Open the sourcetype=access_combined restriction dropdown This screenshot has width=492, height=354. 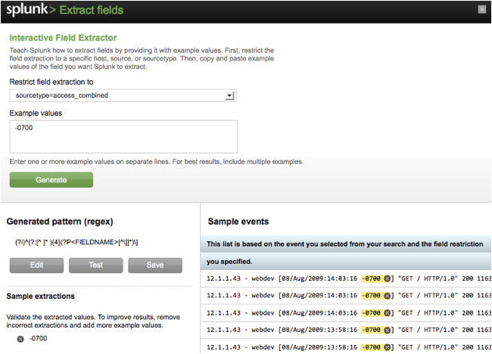click(x=123, y=95)
